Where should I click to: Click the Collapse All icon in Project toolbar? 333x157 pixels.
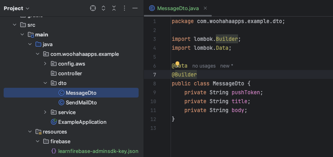click(x=114, y=8)
